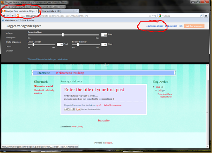Viewport: 212px width, 153px height.
Task: Click the Blogger favicon in the address bar
Action: (18, 16)
